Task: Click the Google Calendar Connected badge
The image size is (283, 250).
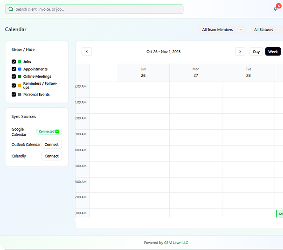Action: [x=49, y=132]
